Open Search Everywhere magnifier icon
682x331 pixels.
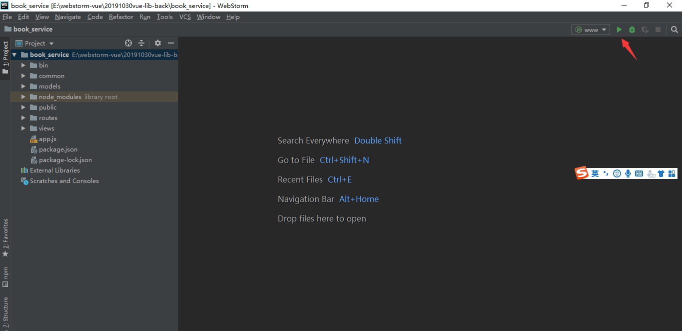pyautogui.click(x=674, y=29)
